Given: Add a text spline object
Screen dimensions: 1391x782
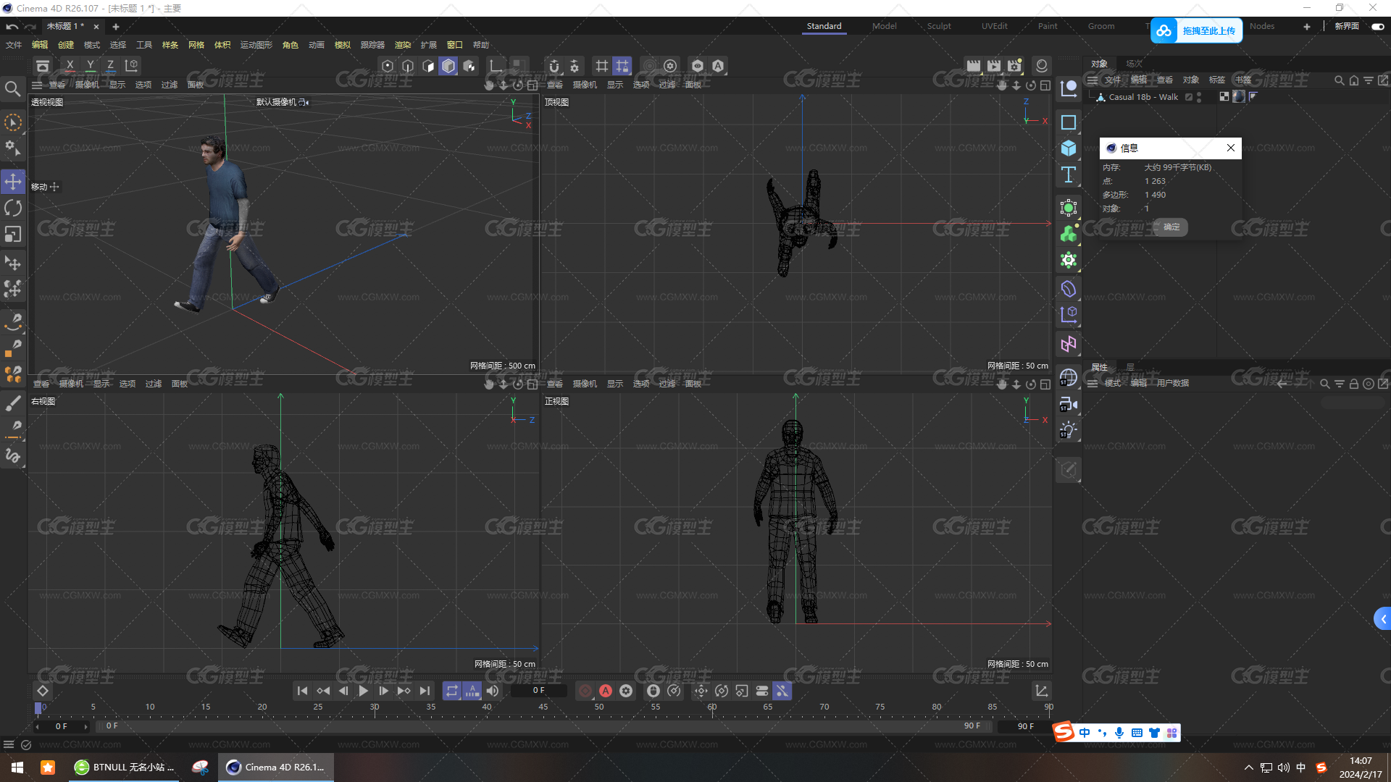Looking at the screenshot, I should [1069, 175].
